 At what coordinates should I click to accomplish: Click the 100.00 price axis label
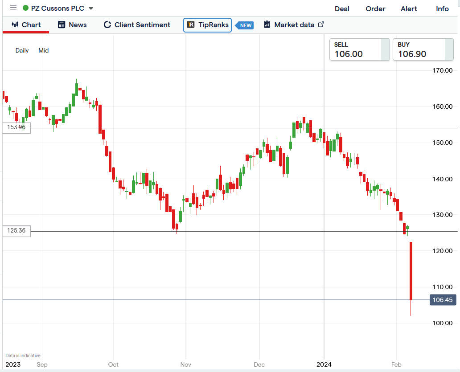pos(443,323)
